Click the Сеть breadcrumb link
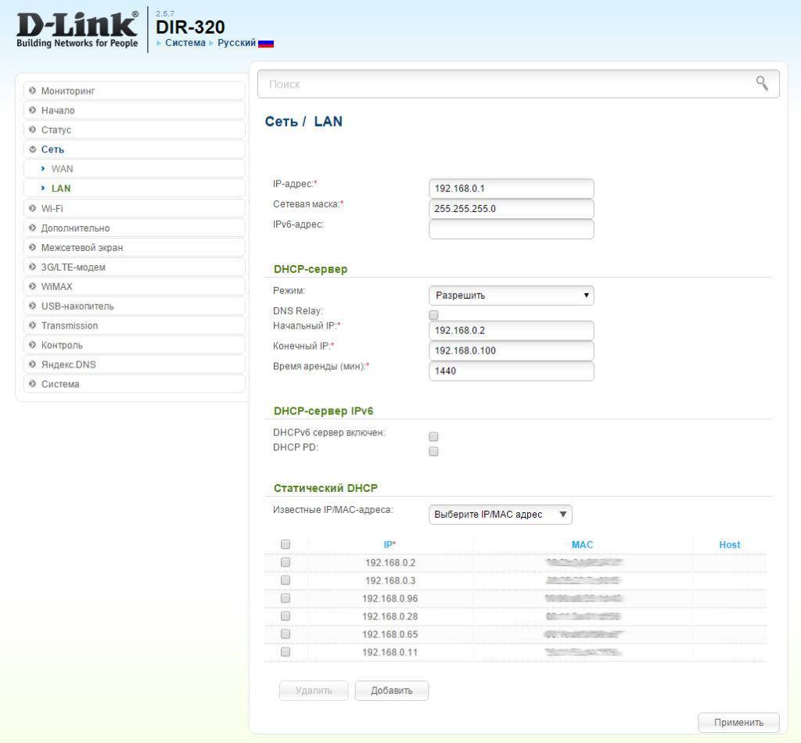This screenshot has height=743, width=801. coord(281,121)
